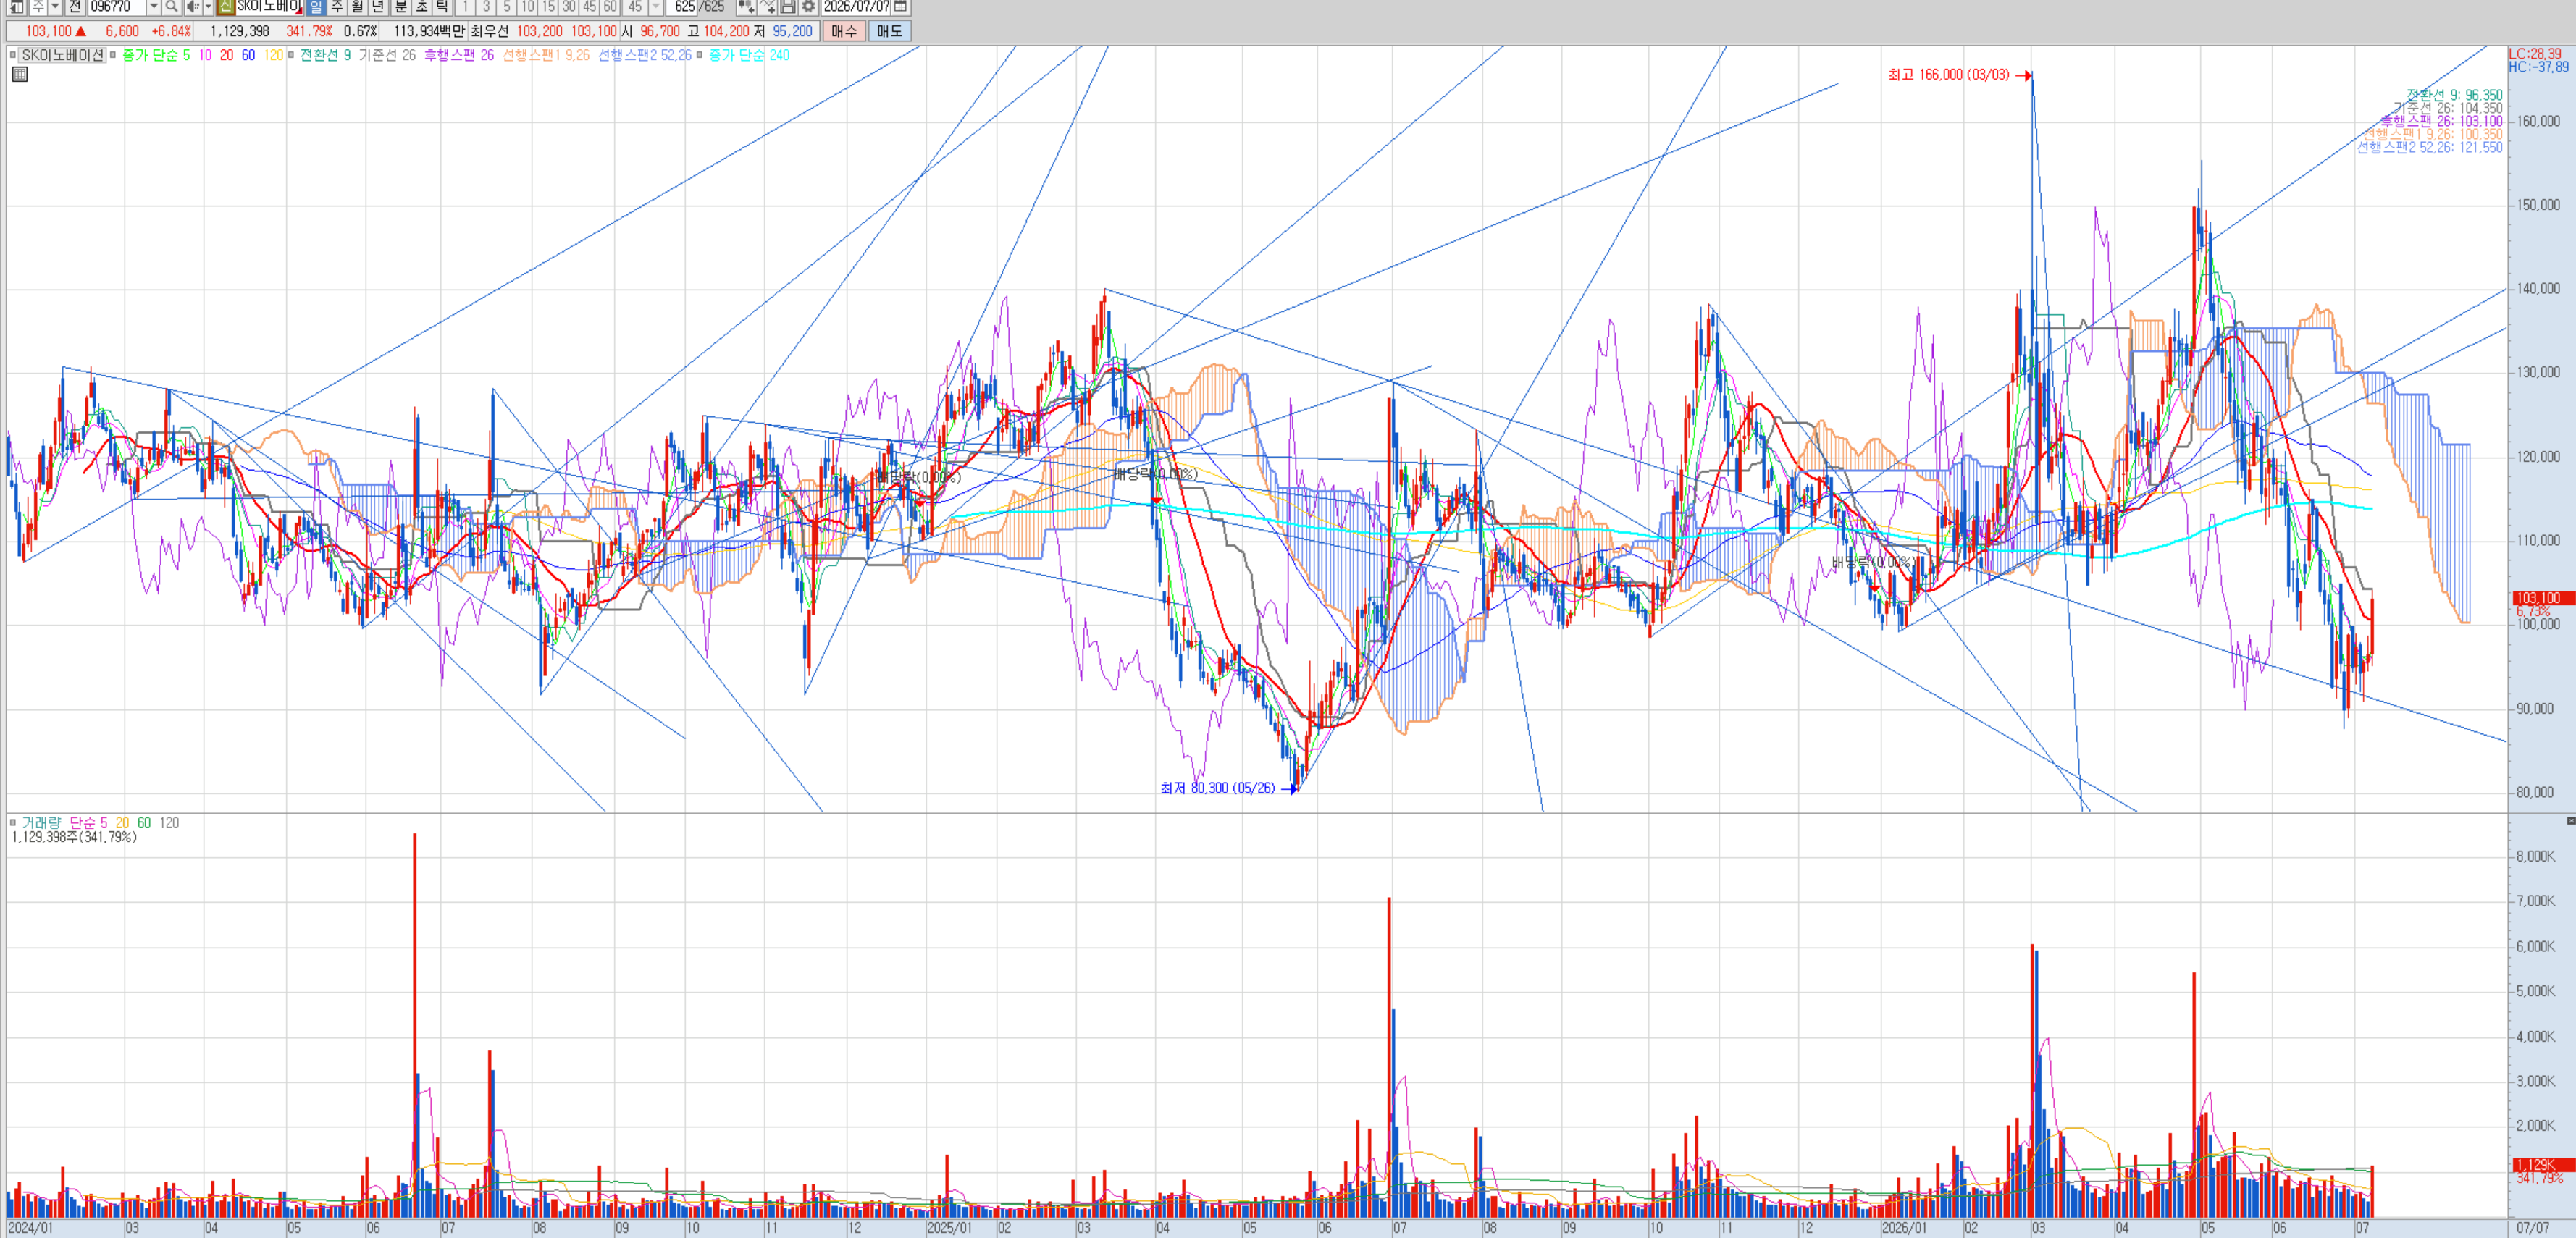
Task: Click current price 103,100 in quote bar
Action: pyautogui.click(x=48, y=31)
